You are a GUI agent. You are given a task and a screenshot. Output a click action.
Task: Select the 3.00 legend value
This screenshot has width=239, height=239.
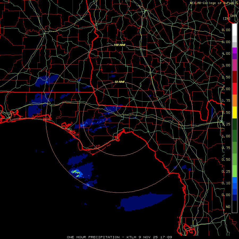[x=226, y=65]
